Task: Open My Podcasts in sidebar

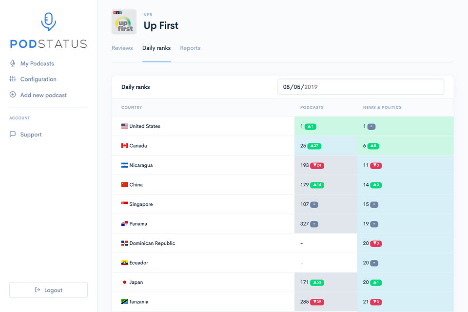Action: pos(37,63)
